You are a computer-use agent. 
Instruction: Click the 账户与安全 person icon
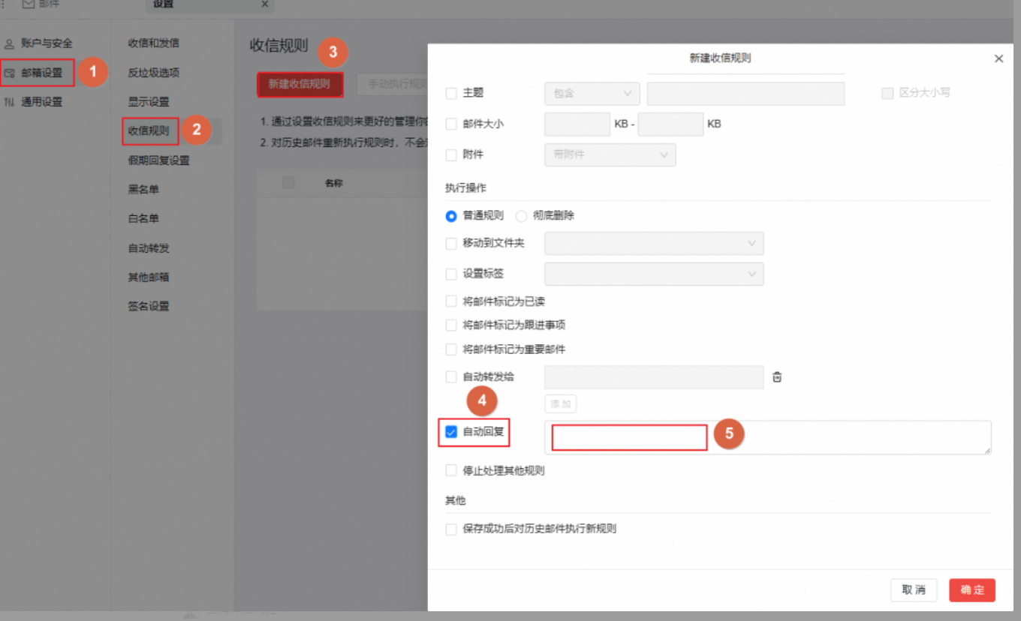pyautogui.click(x=10, y=44)
